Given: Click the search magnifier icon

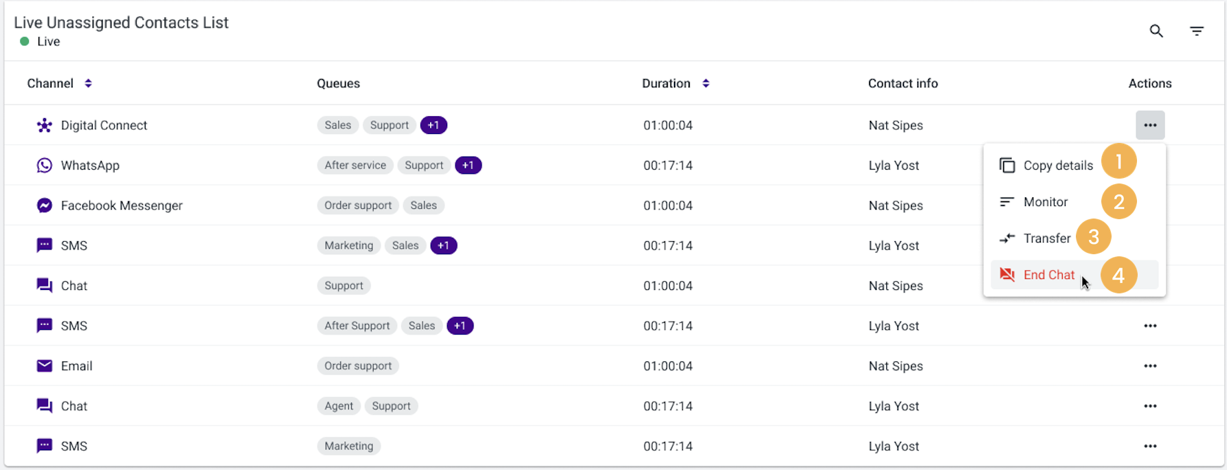Looking at the screenshot, I should click(x=1156, y=31).
